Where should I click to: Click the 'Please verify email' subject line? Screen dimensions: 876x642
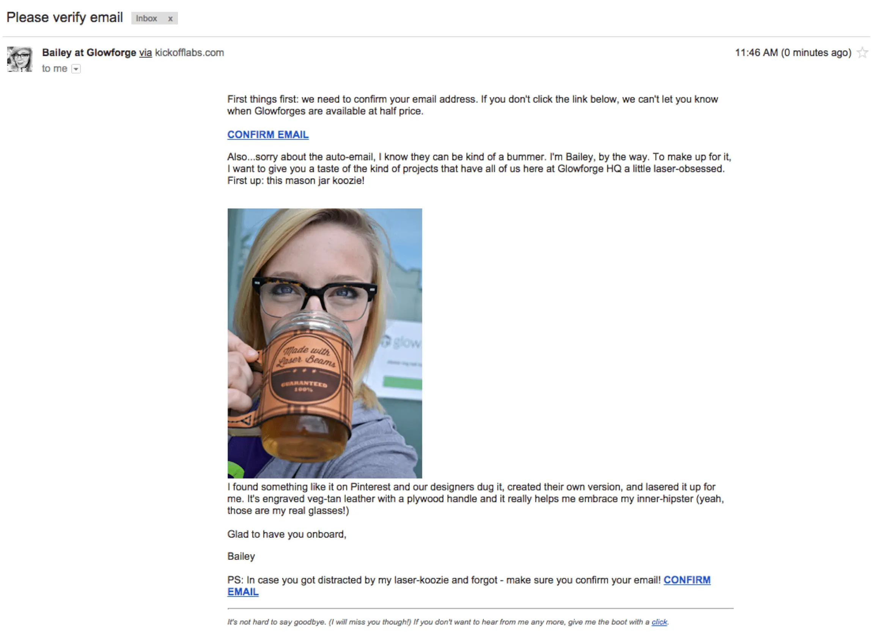point(64,17)
